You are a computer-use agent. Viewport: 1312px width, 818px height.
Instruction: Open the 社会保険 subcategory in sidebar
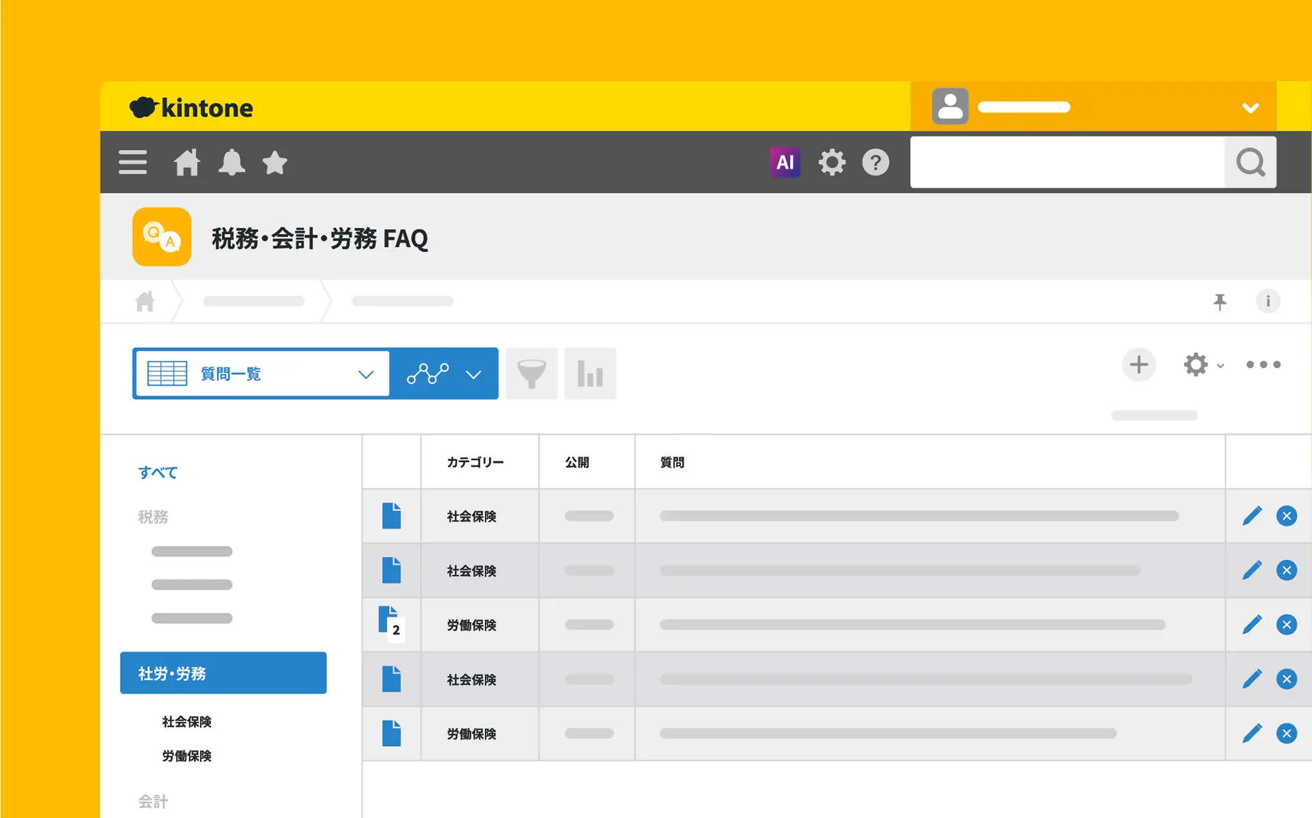[187, 722]
